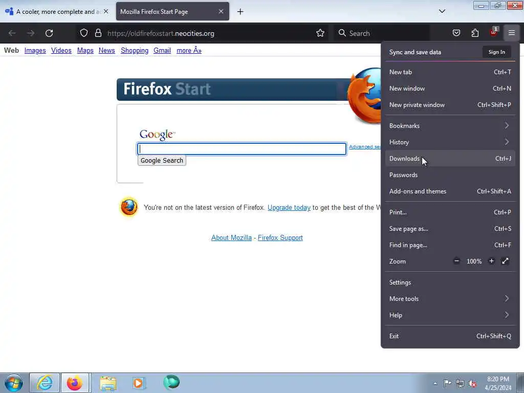Click the Firefox taskbar icon
This screenshot has height=393, width=524.
75,383
